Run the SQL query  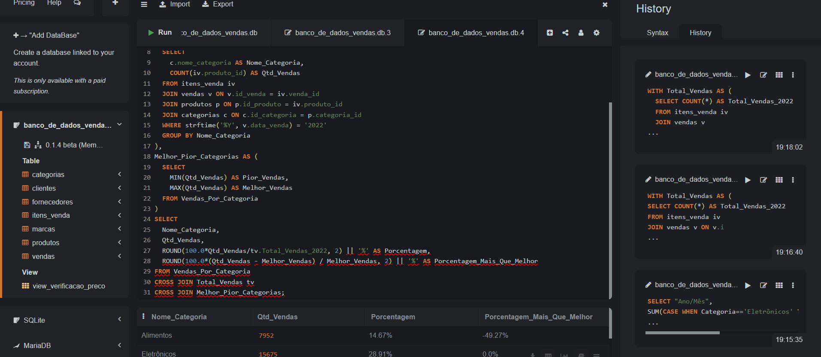click(x=160, y=33)
